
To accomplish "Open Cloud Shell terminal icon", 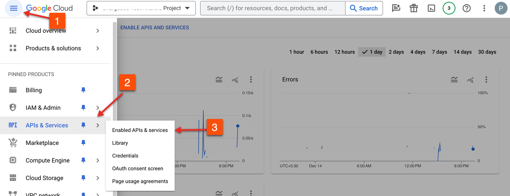I will pos(431,8).
